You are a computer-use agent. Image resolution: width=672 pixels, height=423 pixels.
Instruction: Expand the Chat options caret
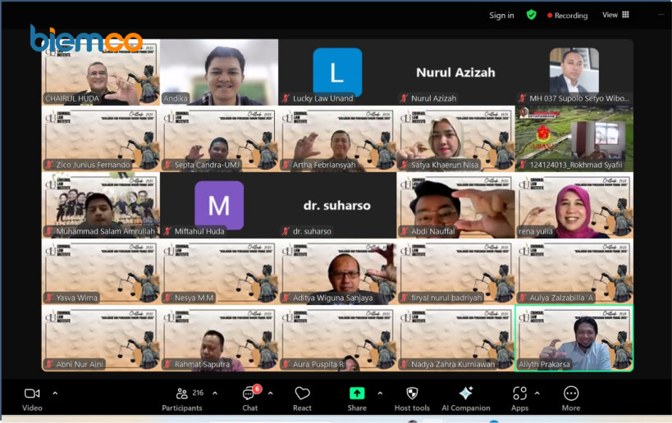pos(271,393)
